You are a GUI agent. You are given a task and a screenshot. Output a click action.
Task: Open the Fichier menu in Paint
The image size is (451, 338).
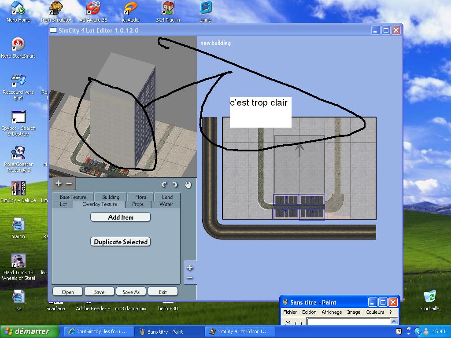[290, 312]
